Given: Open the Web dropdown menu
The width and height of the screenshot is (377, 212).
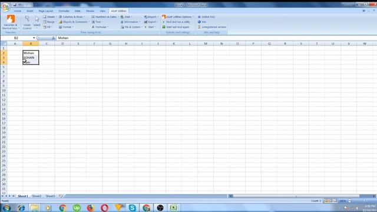Looking at the screenshot, I should (x=127, y=17).
